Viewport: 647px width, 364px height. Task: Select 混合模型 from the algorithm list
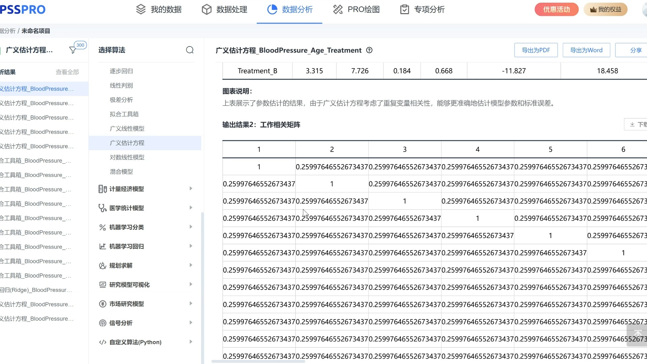pos(121,172)
